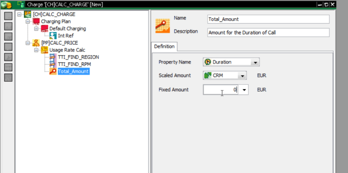This screenshot has height=173, width=348.
Task: Restore the Charge window size
Action: pos(326,5)
